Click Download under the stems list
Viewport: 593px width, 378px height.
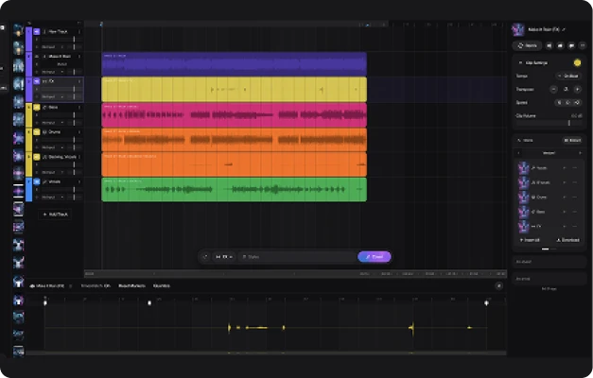click(568, 240)
